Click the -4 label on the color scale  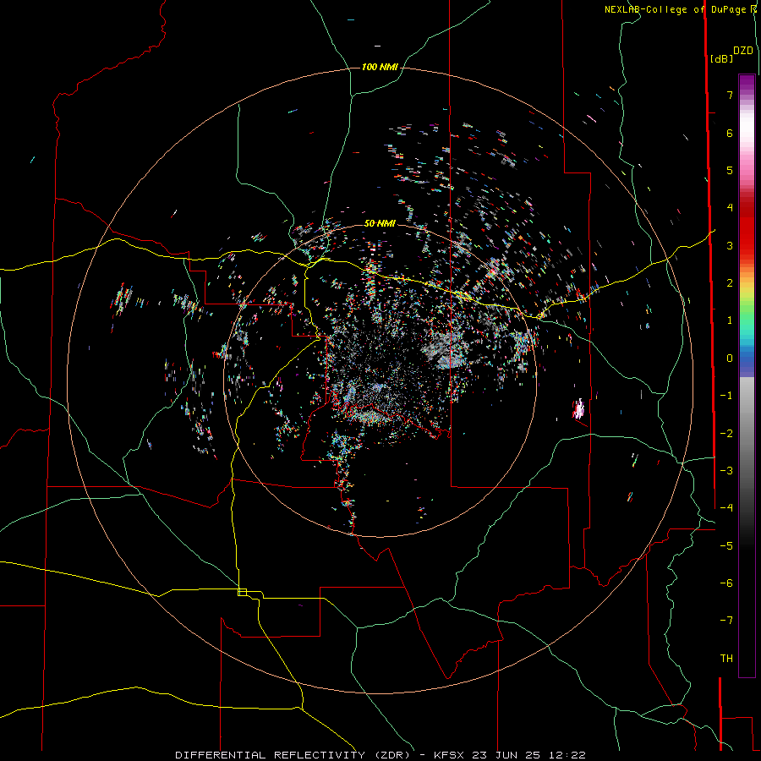tap(726, 508)
